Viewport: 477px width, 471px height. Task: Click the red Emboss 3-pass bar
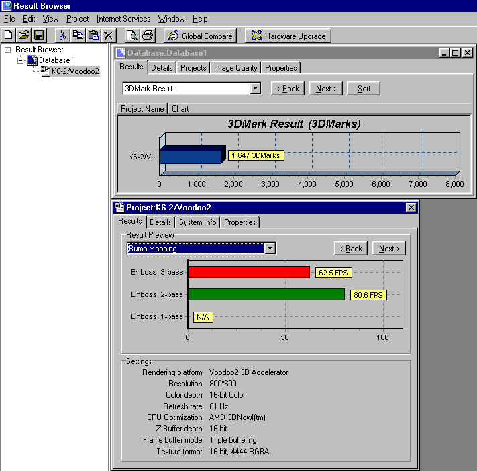pos(249,272)
